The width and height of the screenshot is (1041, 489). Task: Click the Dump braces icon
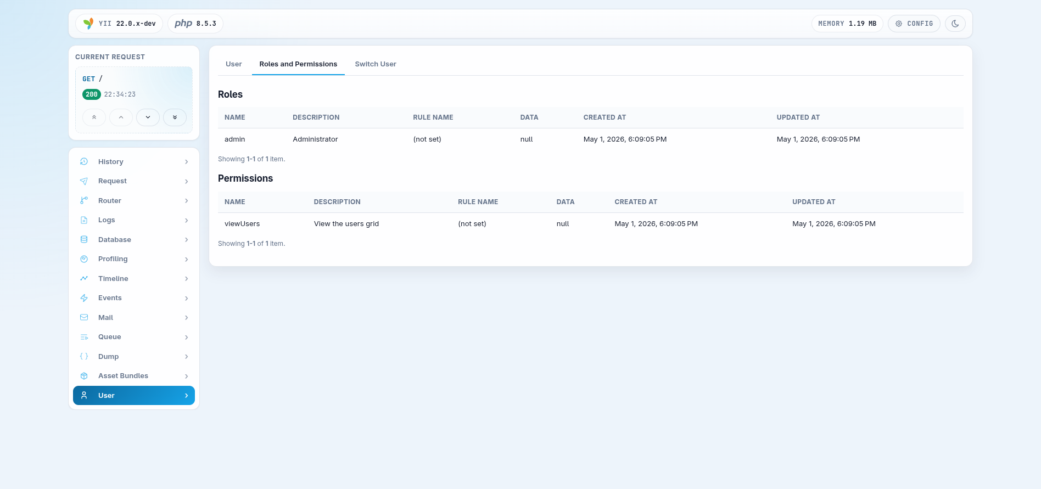click(x=84, y=356)
